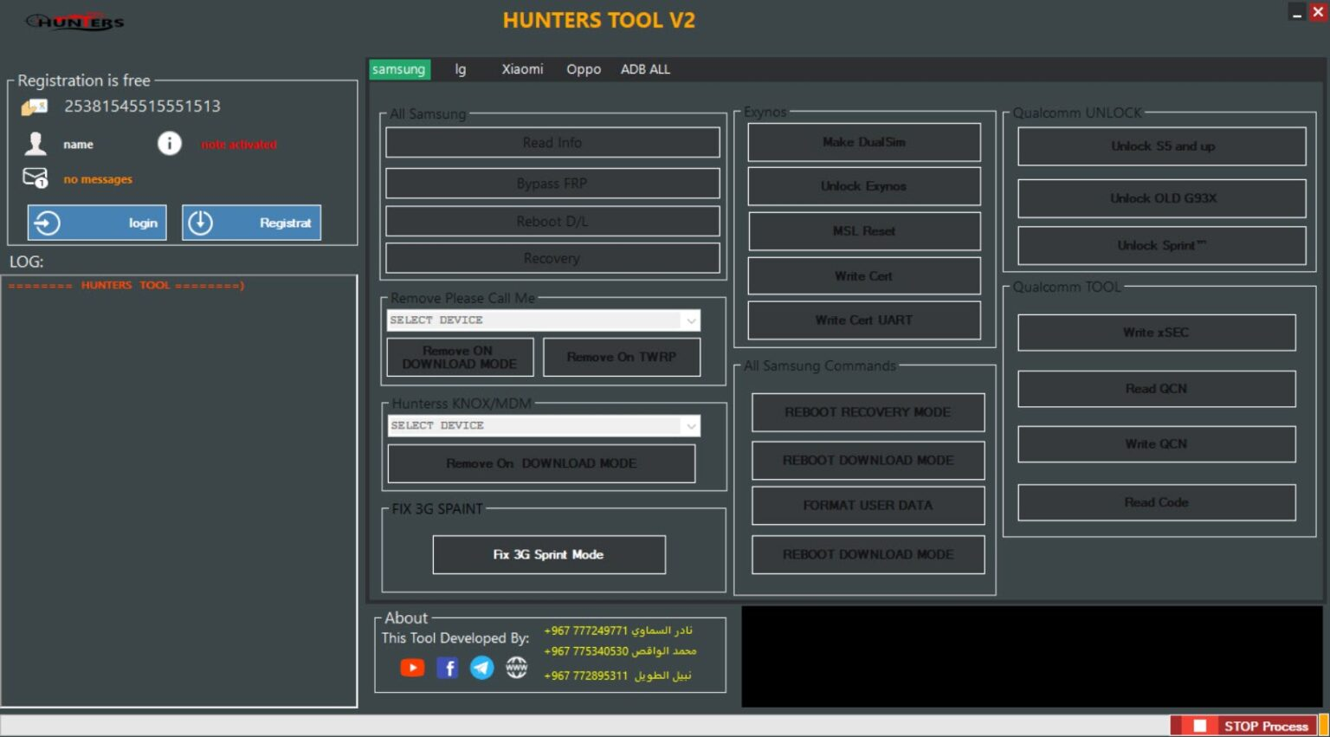
Task: Click the Write Cert button
Action: (864, 276)
